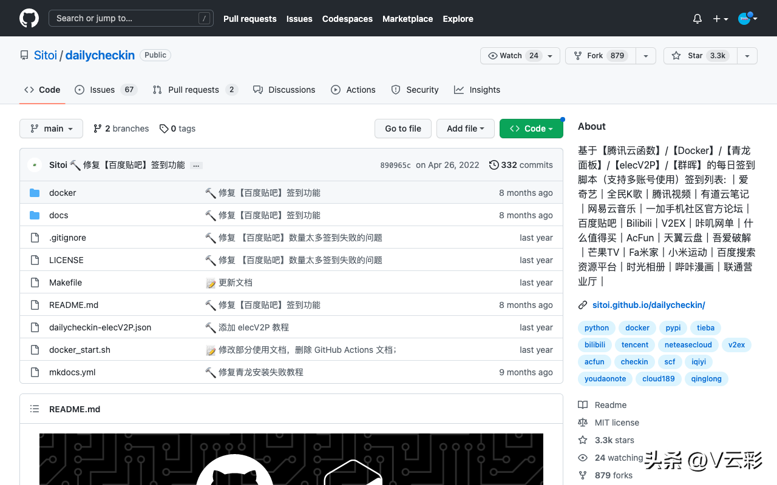Open the green Code dropdown
The image size is (777, 485).
[x=531, y=129]
